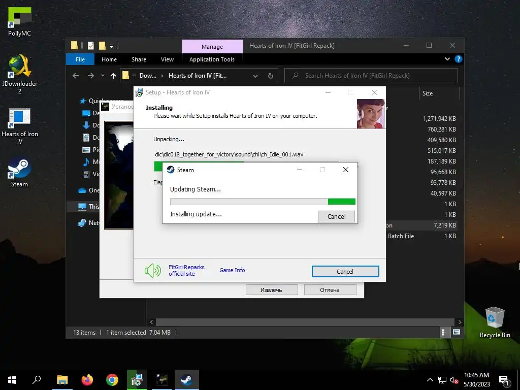The height and width of the screenshot is (390, 520).
Task: Refresh the Explorer folder view
Action: pos(271,76)
